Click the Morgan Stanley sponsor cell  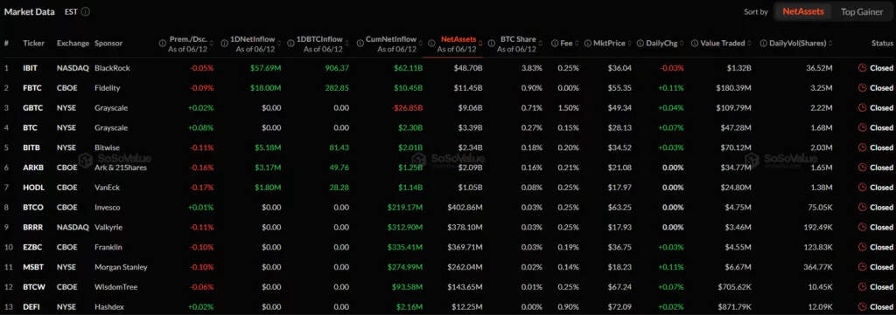pos(121,267)
